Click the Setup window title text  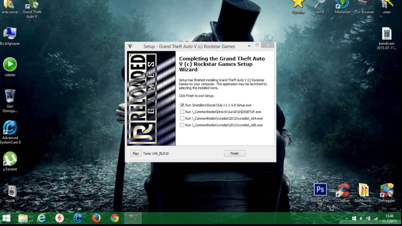tap(189, 46)
